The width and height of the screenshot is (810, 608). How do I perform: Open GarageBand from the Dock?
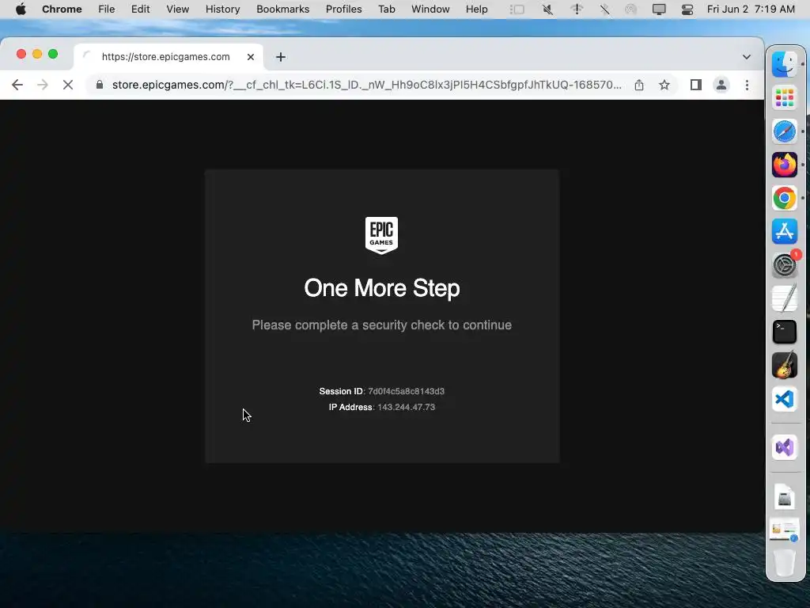(x=785, y=366)
